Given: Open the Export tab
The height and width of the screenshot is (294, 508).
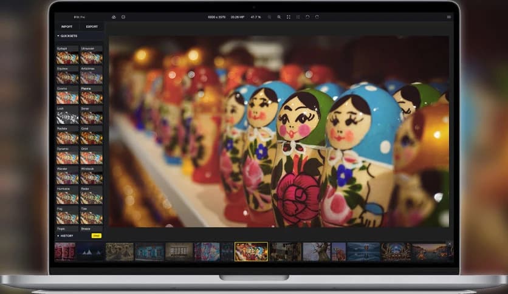Looking at the screenshot, I should pyautogui.click(x=92, y=27).
